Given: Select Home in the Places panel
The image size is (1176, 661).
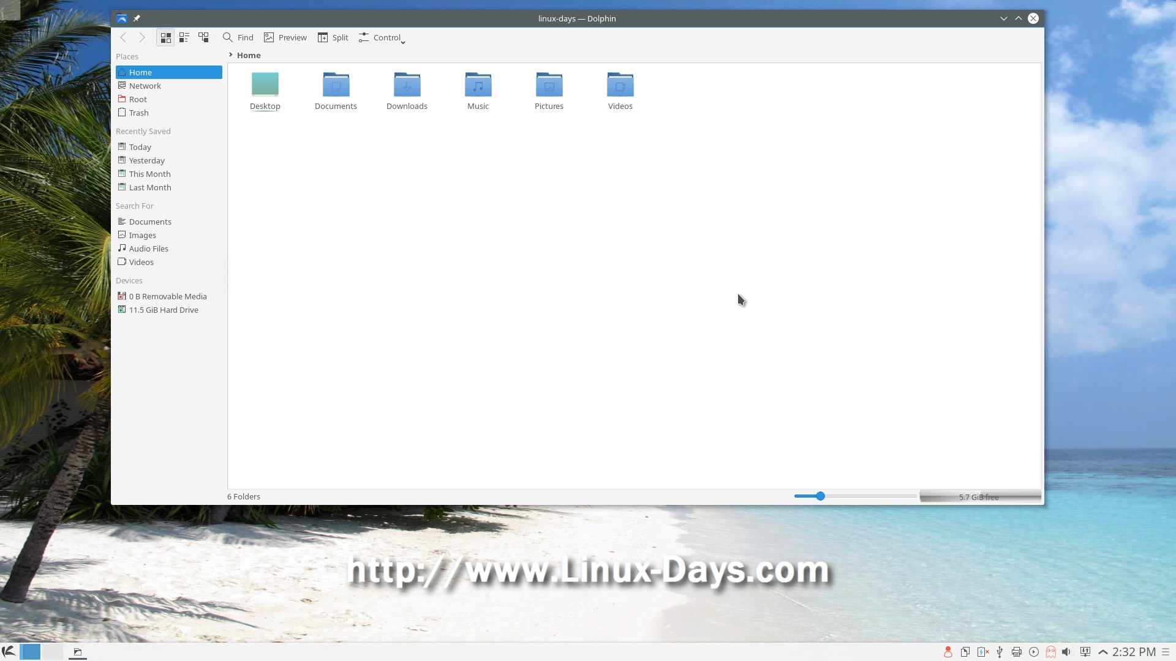Looking at the screenshot, I should pyautogui.click(x=169, y=72).
